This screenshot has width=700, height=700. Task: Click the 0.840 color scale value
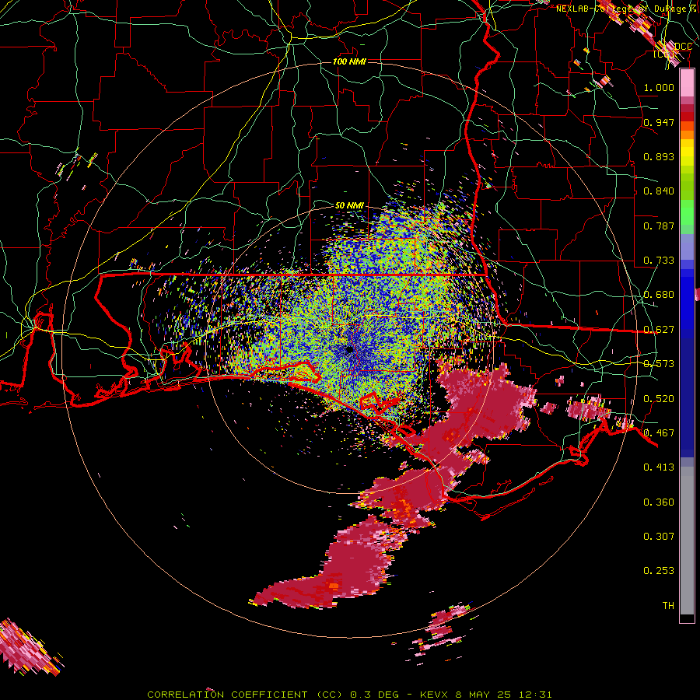click(x=659, y=191)
